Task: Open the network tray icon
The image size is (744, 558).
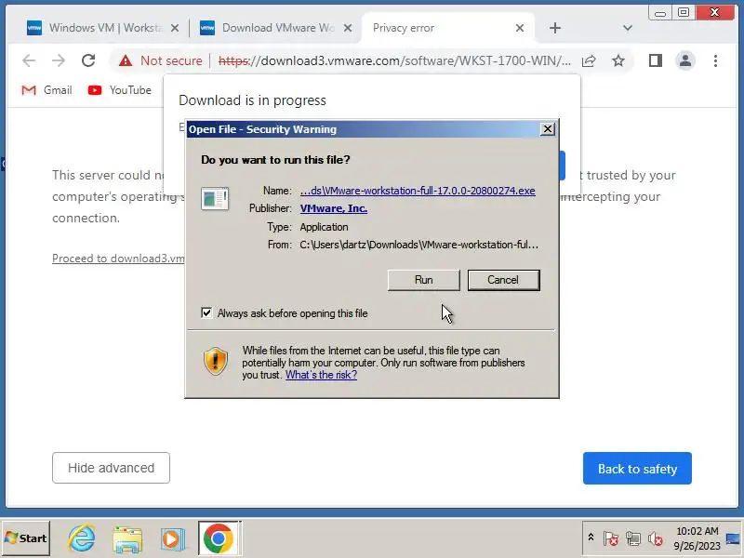Action: tap(633, 539)
